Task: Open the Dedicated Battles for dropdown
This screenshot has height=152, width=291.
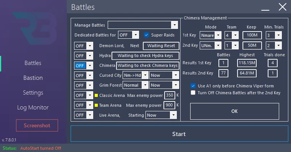Action: coord(128,35)
